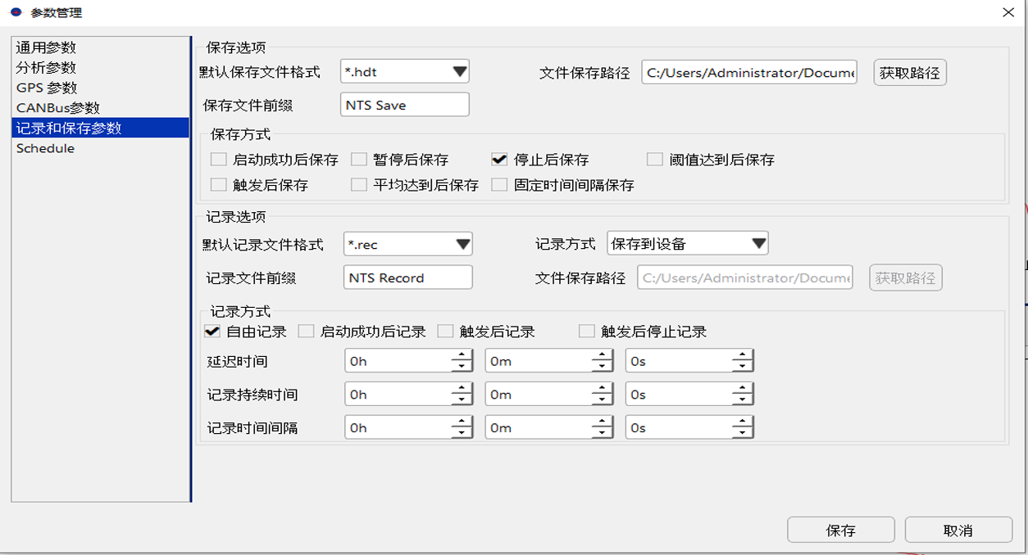Enable the 启动成功后保存 checkbox
The image size is (1028, 555).
click(x=218, y=160)
